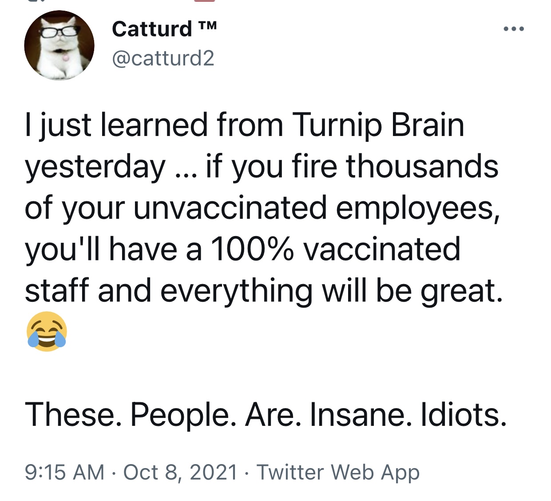
Task: Click the "100%" text in the tweet
Action: click(x=252, y=249)
